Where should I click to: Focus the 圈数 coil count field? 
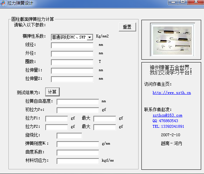pyautogui.click(x=72, y=62)
